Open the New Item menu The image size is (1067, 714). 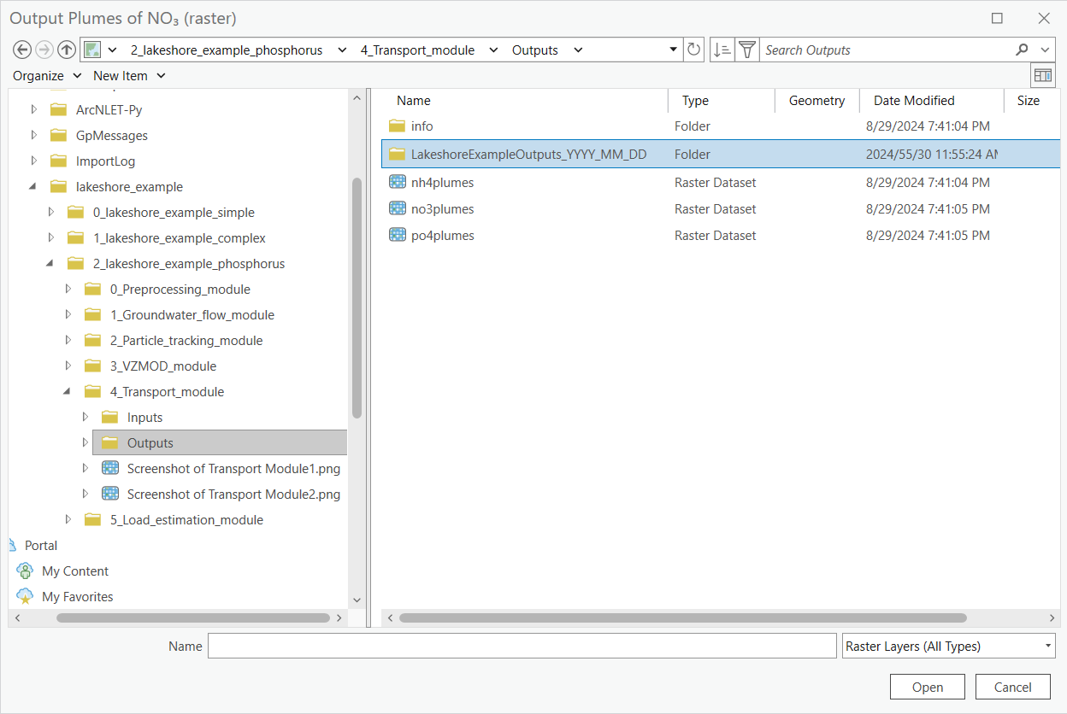point(128,75)
